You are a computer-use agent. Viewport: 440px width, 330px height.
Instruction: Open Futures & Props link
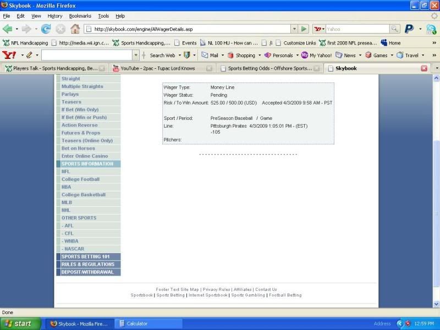point(81,133)
